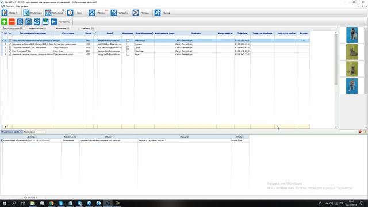Select the fourth cat photo thumbnail
The height and width of the screenshot is (207, 368).
(352, 86)
